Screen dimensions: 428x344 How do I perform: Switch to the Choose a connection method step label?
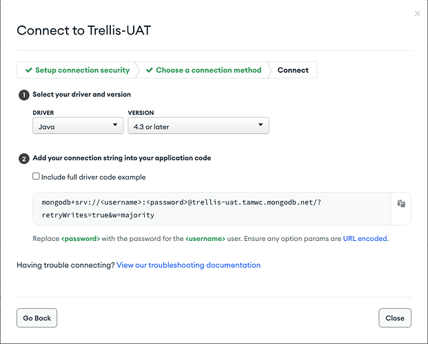pos(208,70)
